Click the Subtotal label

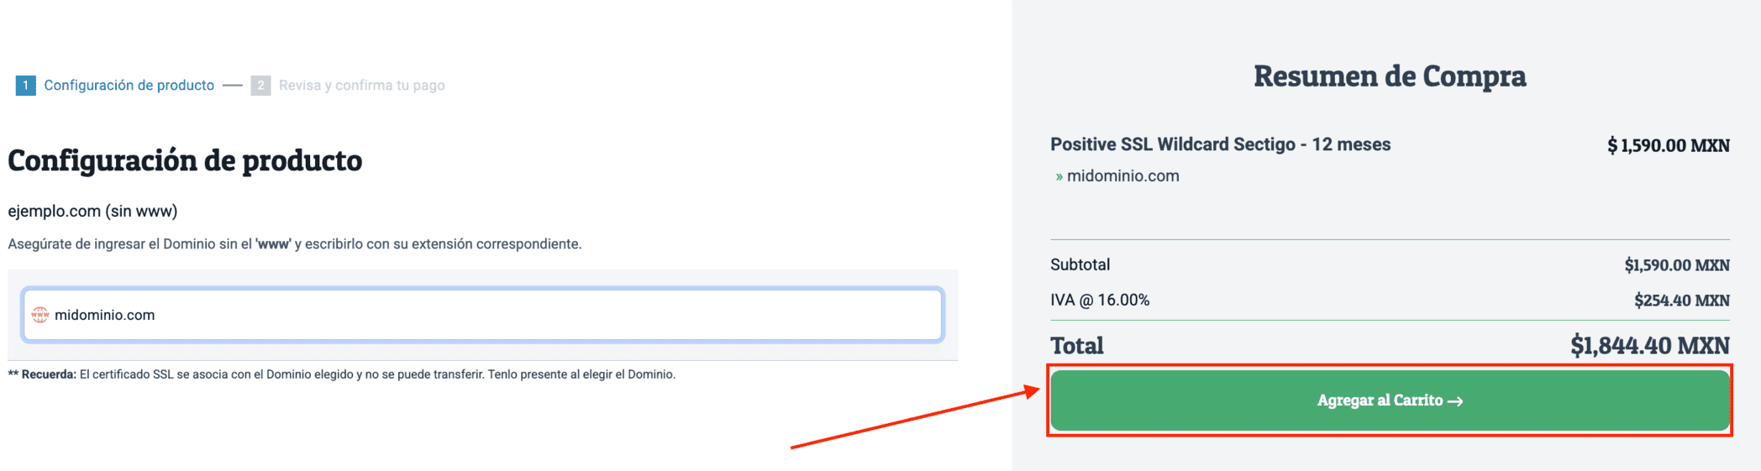pos(1080,264)
